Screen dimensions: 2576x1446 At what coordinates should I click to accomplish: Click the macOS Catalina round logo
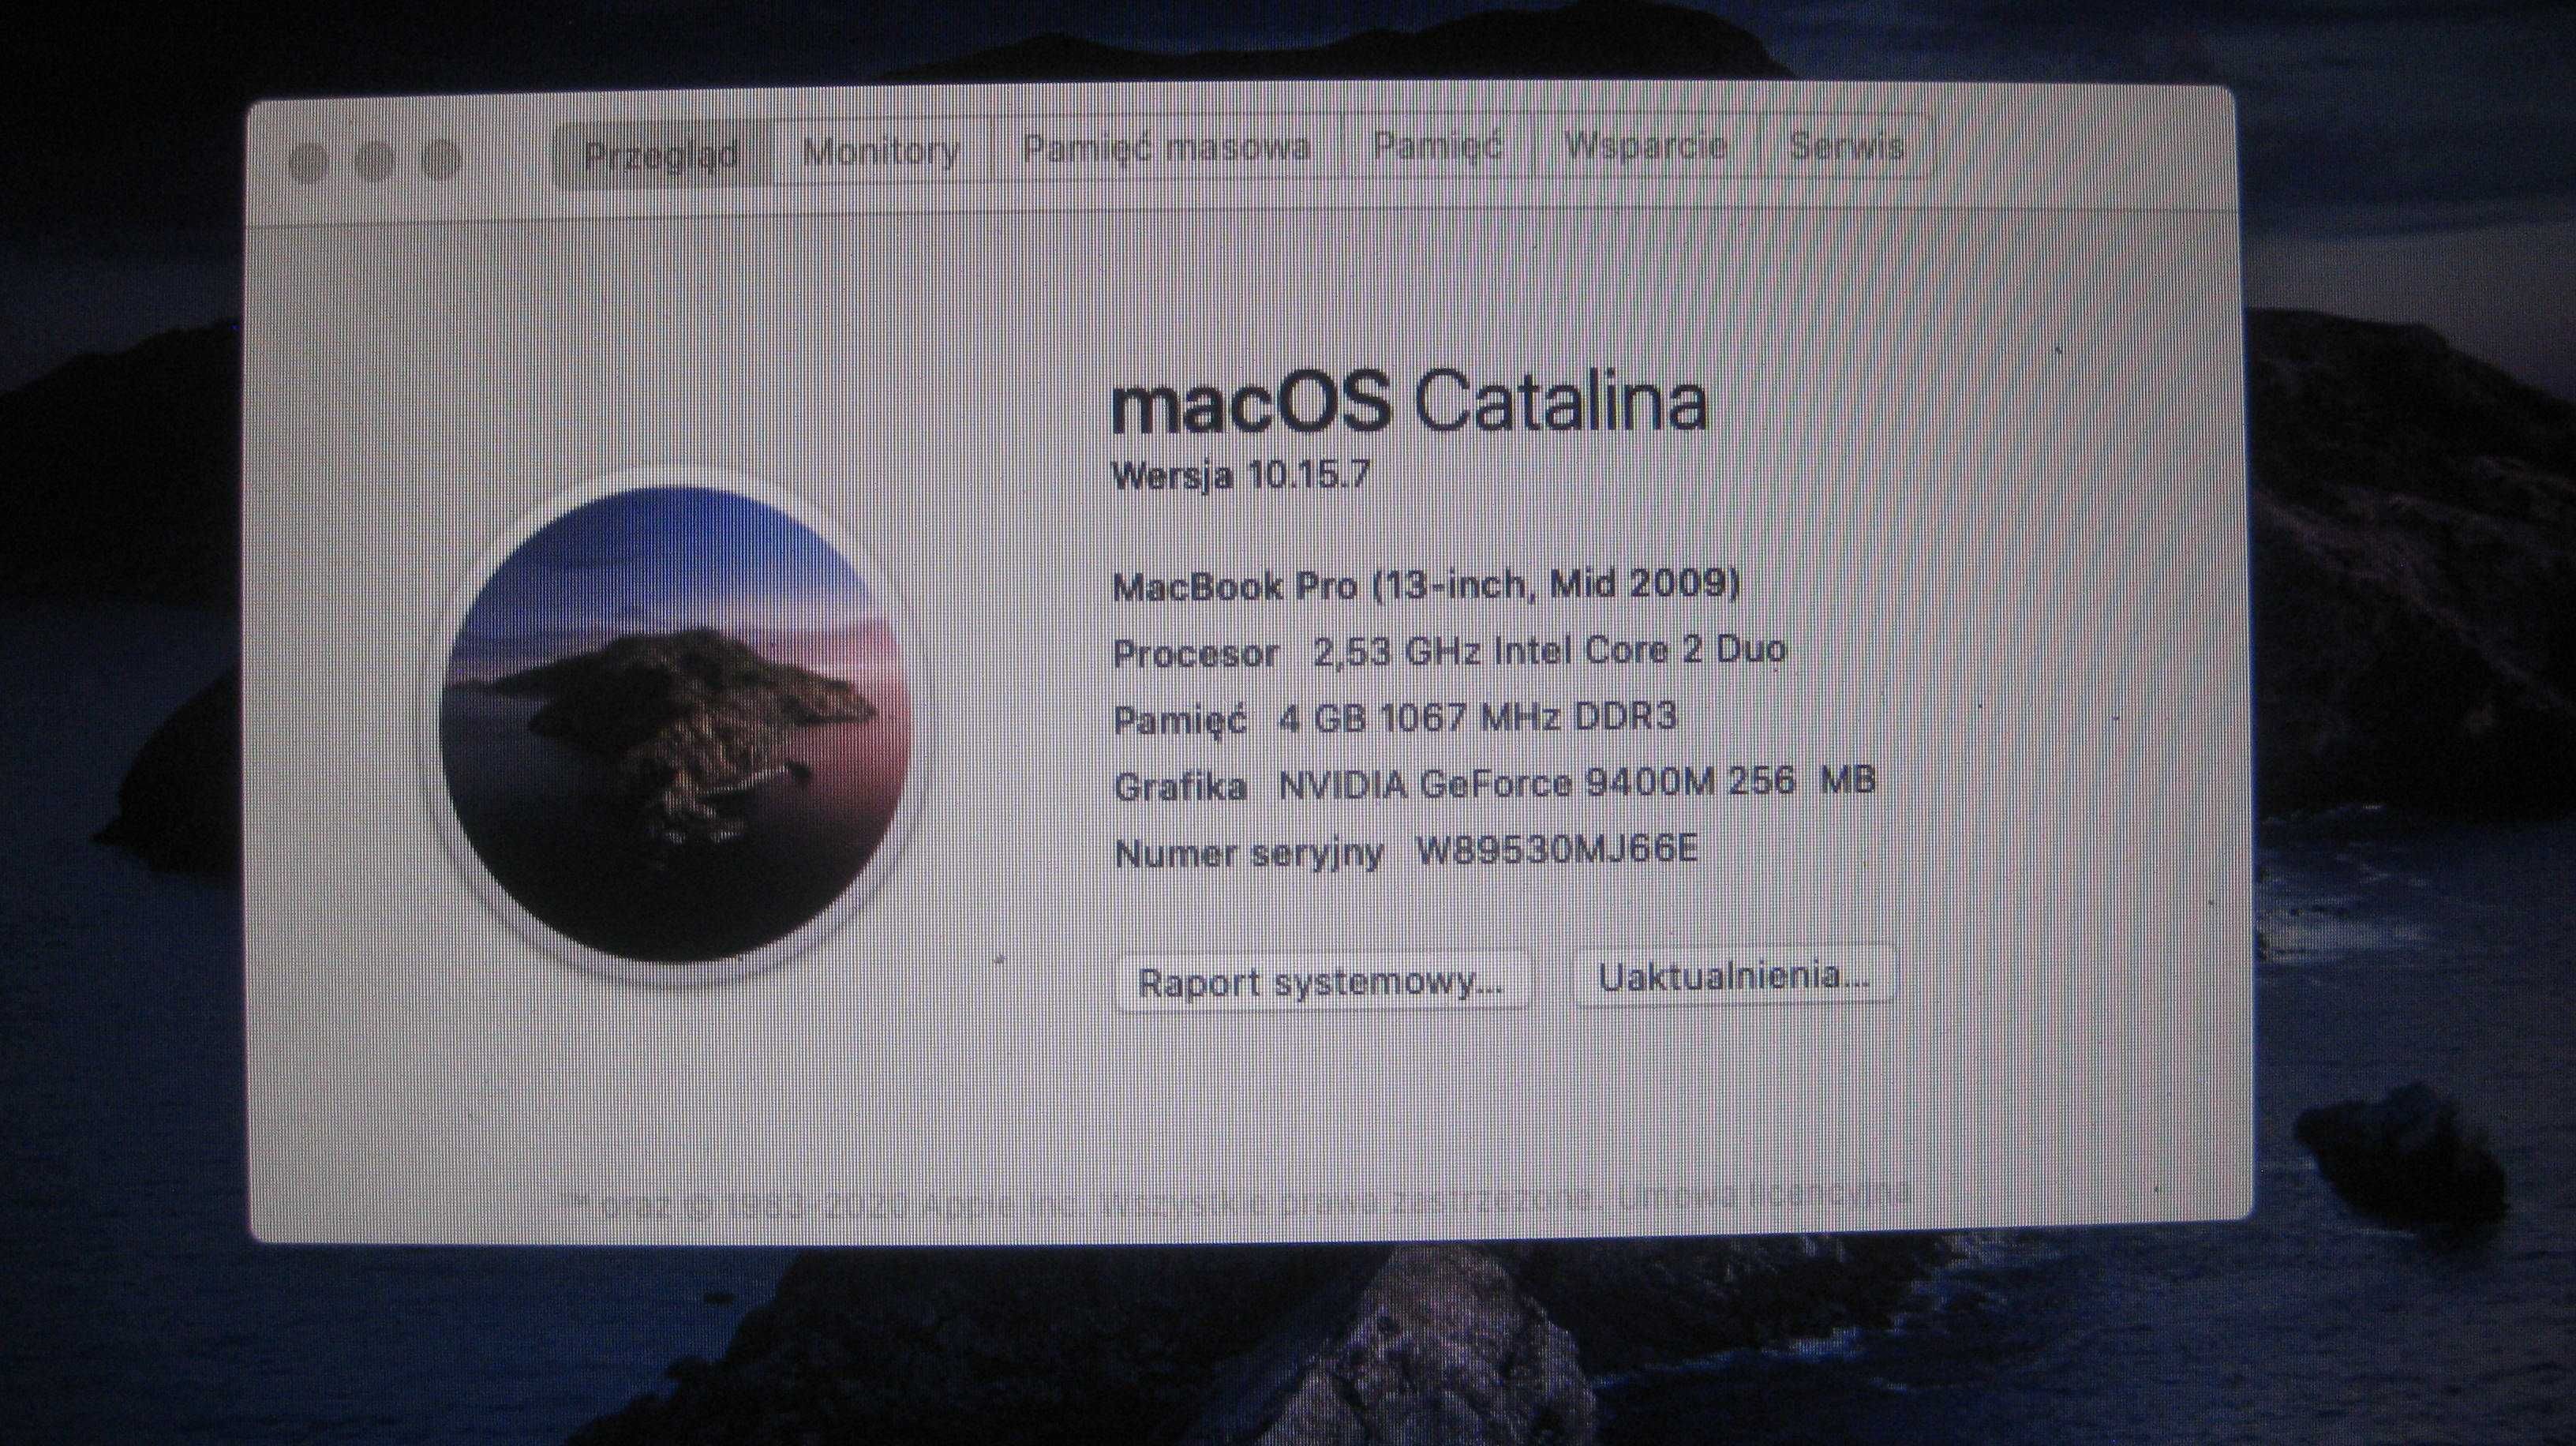click(x=676, y=726)
